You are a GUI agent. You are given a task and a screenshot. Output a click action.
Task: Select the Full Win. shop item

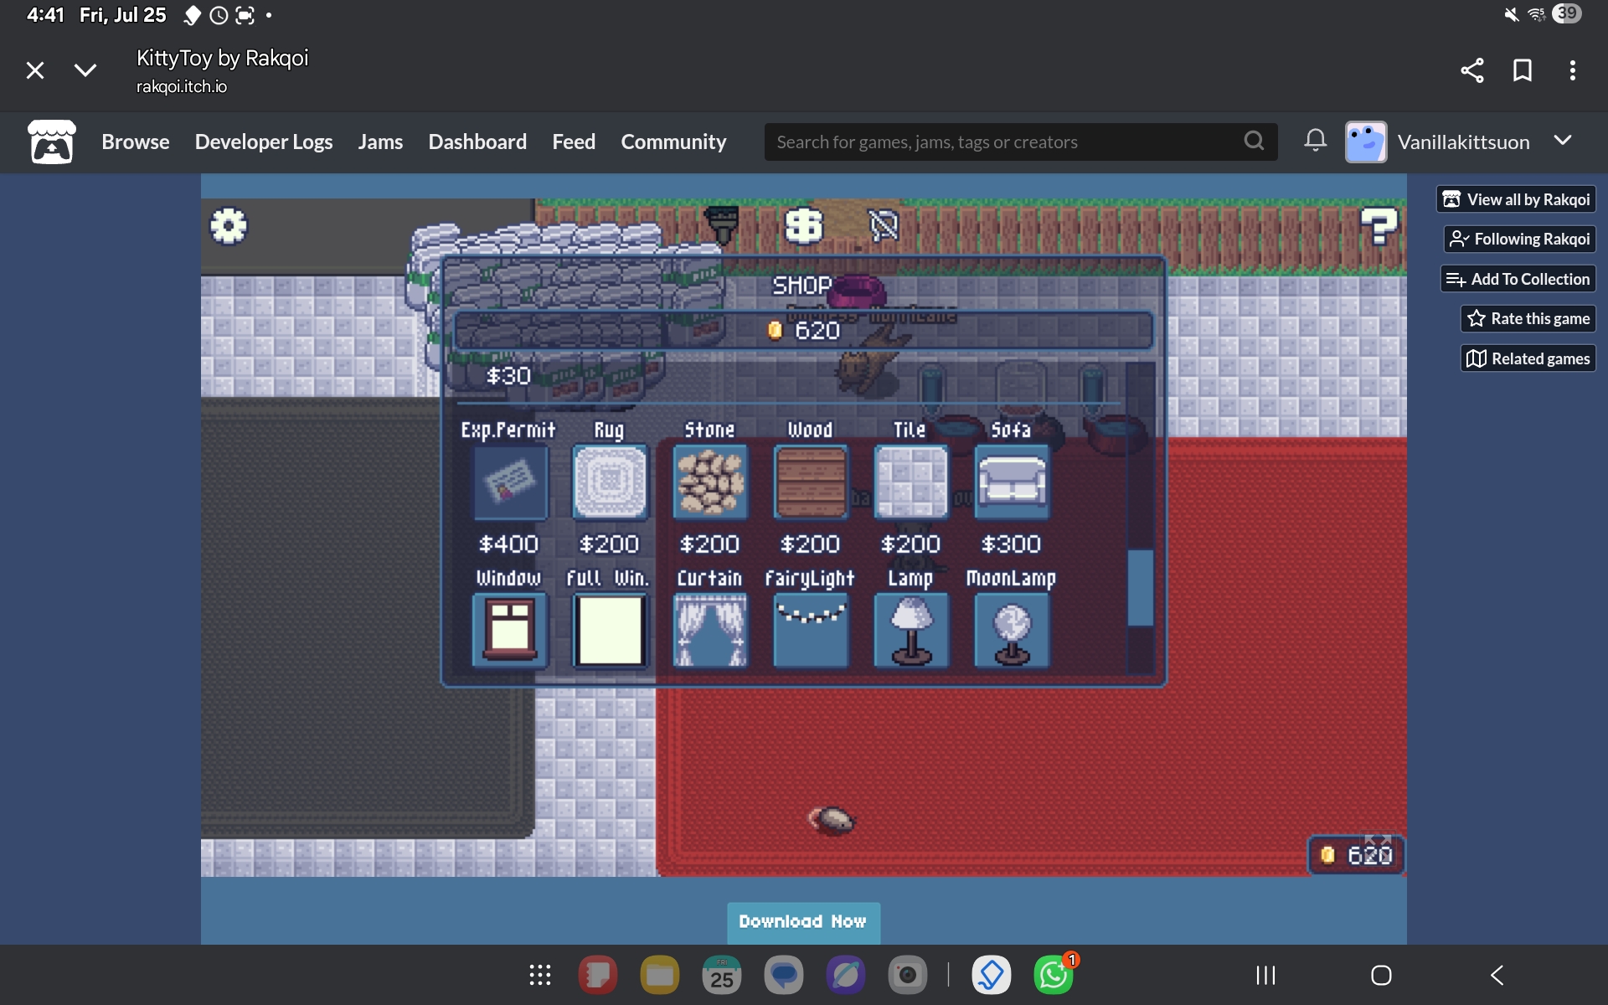[x=610, y=630]
